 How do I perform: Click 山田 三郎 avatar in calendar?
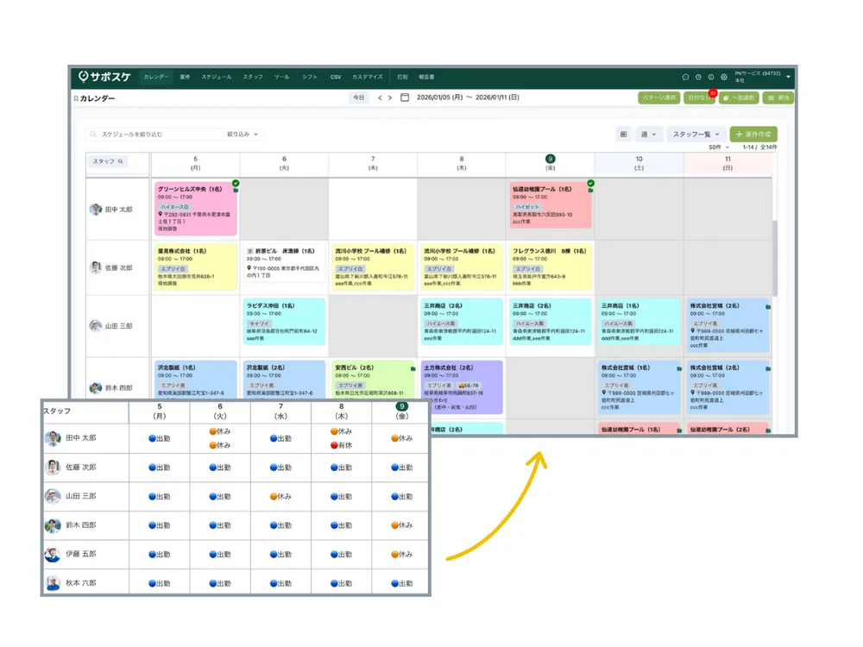click(96, 326)
